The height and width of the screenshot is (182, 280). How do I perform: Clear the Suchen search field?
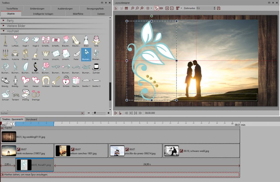(x=82, y=113)
